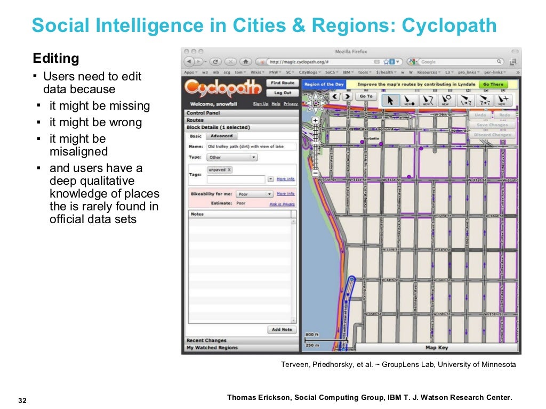Click the map compass pan control
546x409 pixels.
(x=316, y=103)
